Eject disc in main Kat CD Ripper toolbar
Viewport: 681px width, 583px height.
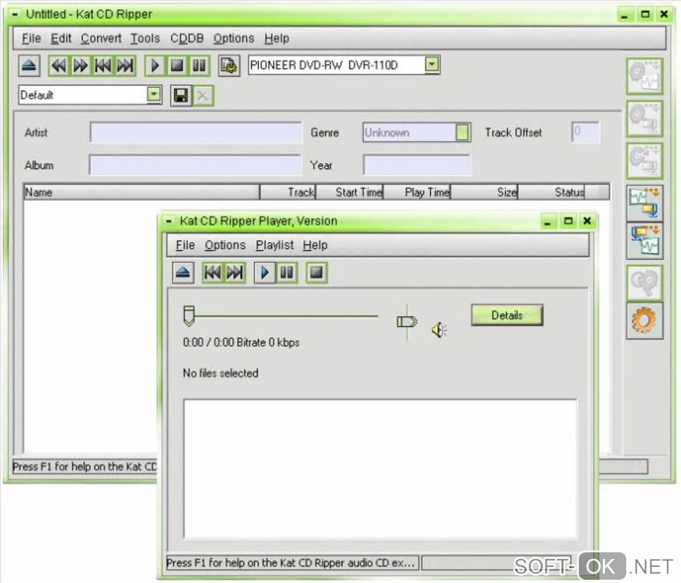pos(29,66)
